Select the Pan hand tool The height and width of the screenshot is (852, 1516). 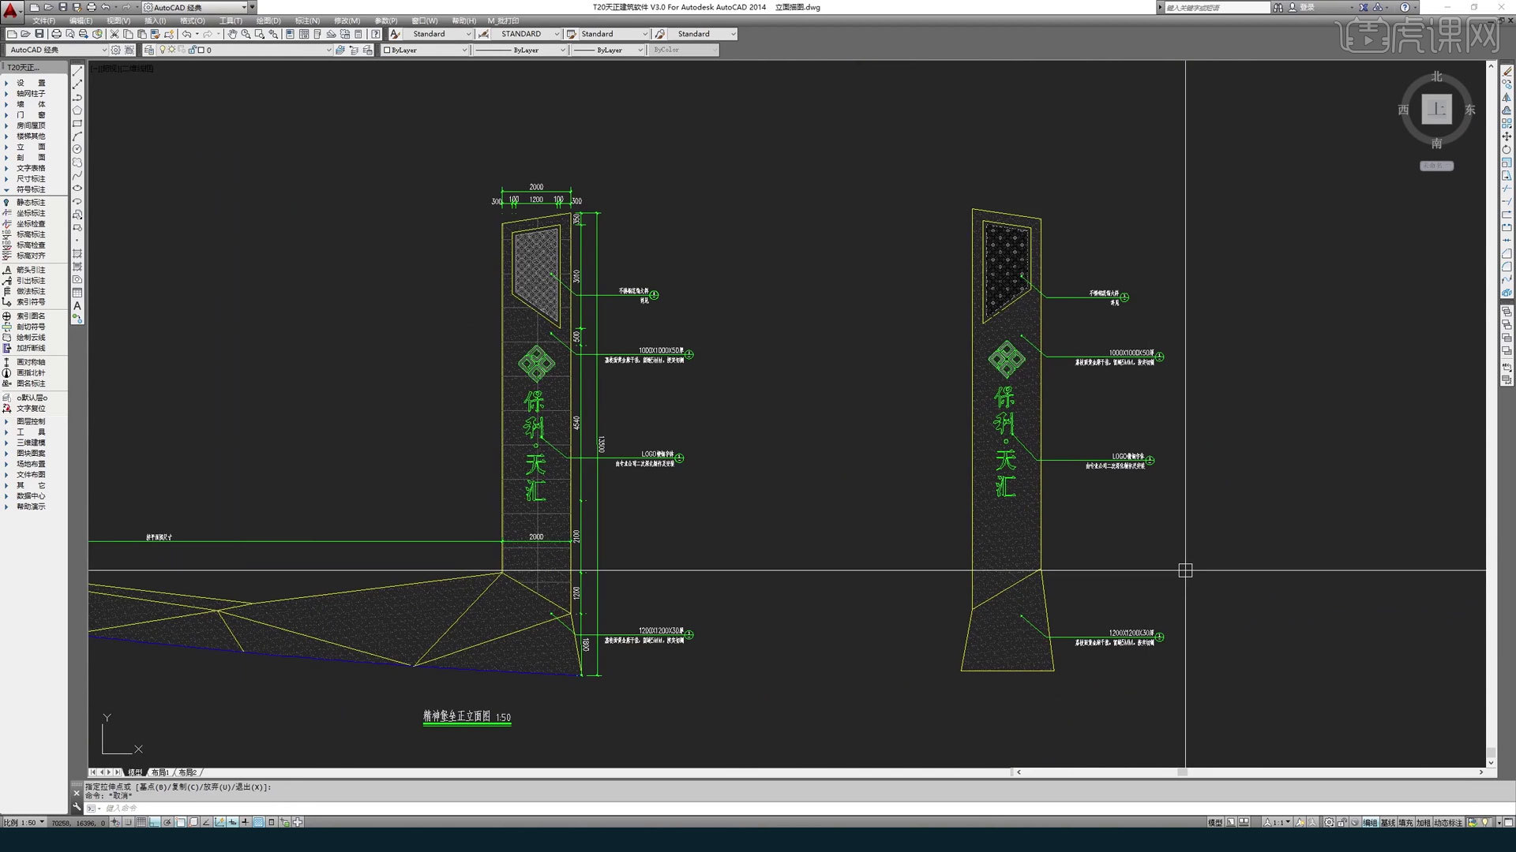click(232, 34)
